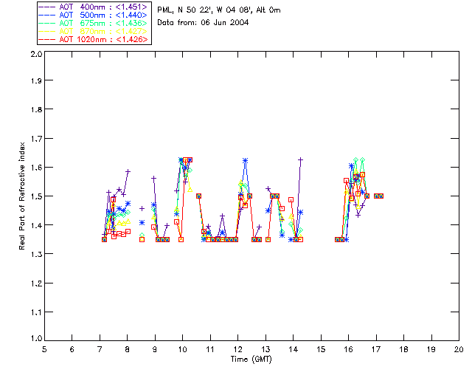Click the 'Data from: 06 Jun 2004' text

203,23
